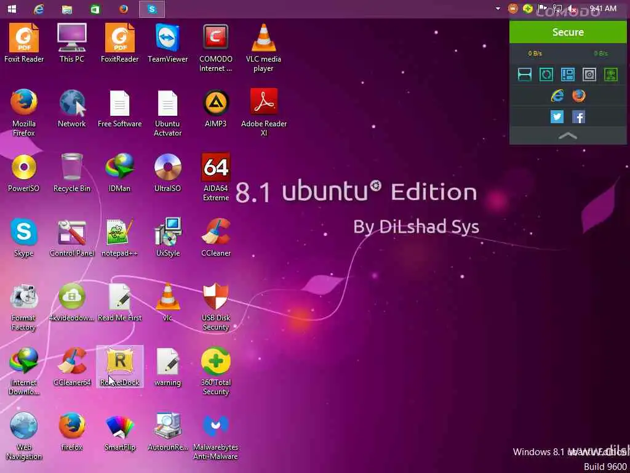Select the lowercase firefox desktop shortcut
Screen dimensions: 630x473
(72, 432)
